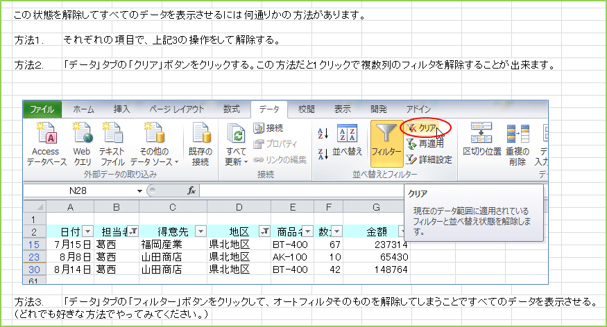Open the File (ファイル) tab

42,109
